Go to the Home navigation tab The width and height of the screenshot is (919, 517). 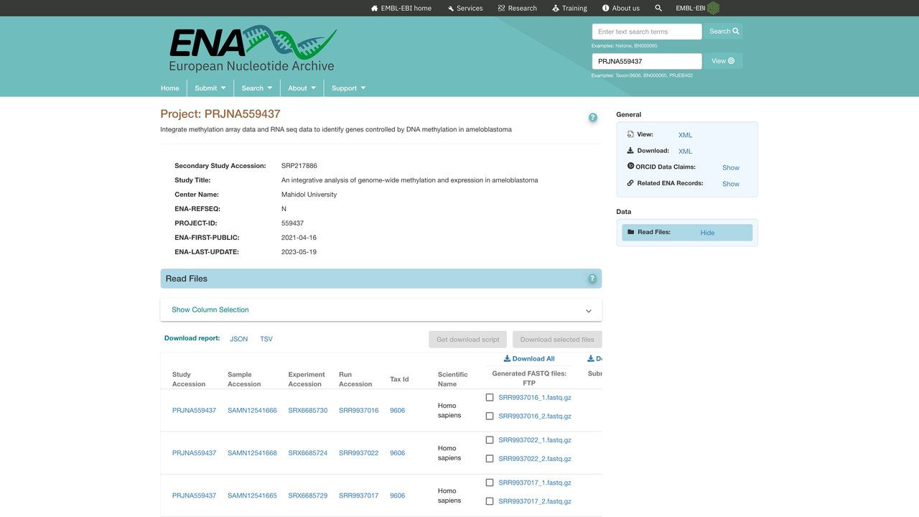(170, 88)
